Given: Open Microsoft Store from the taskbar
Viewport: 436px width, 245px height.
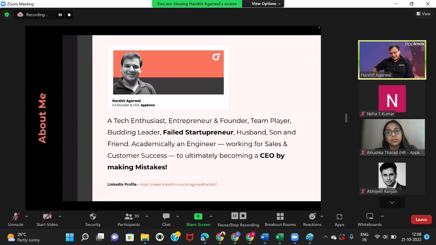Looking at the screenshot, I should coord(130,237).
